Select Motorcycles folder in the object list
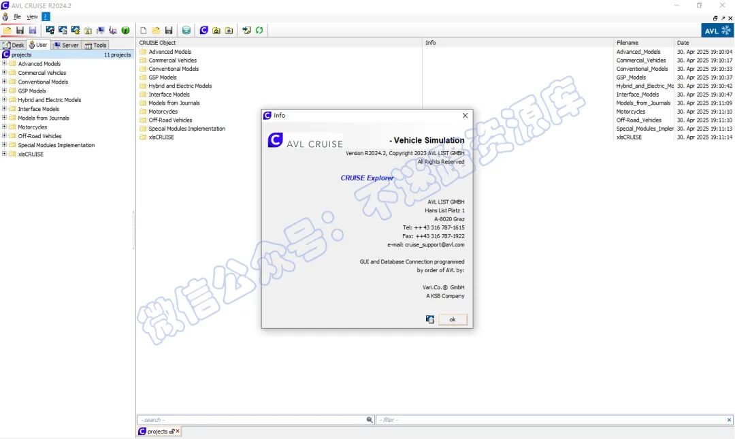The width and height of the screenshot is (735, 439). (x=163, y=112)
